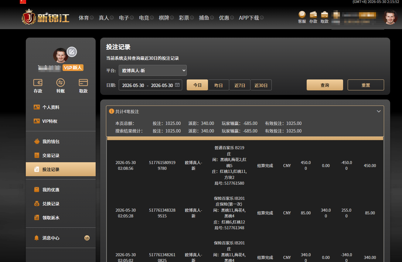Click the 兑换记录 money bag icon
402x262 pixels.
tap(37, 203)
